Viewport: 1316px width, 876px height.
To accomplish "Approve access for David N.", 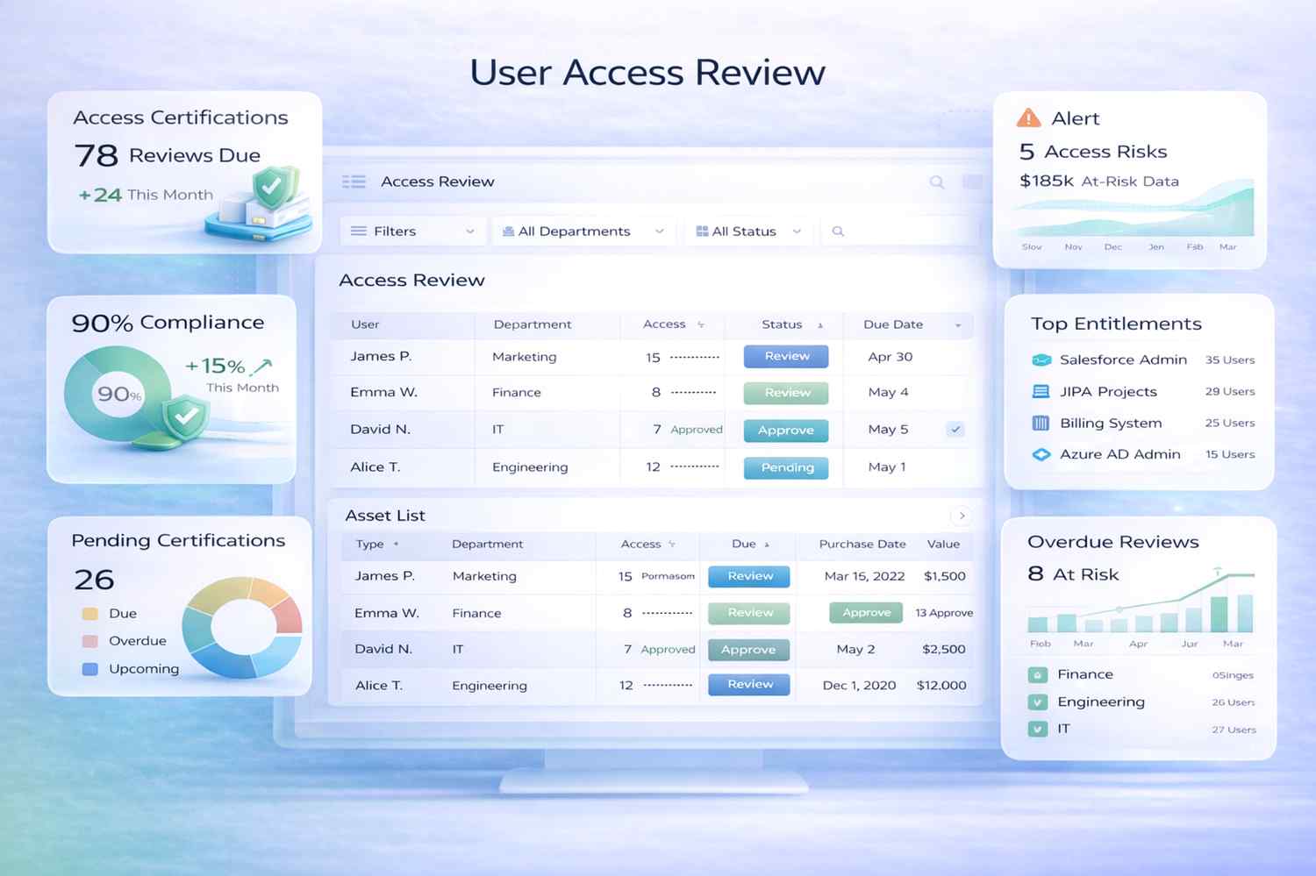I will coord(785,430).
